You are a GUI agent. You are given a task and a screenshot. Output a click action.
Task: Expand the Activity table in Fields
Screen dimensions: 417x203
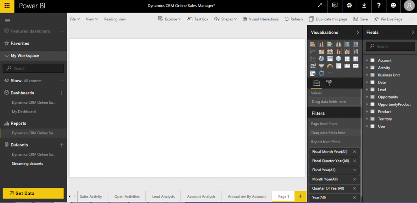(x=367, y=68)
